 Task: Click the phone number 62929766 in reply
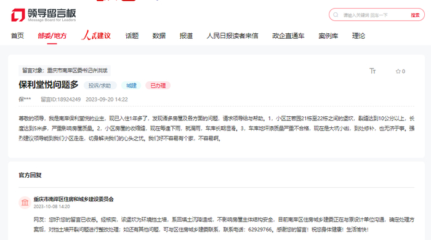click(260, 230)
